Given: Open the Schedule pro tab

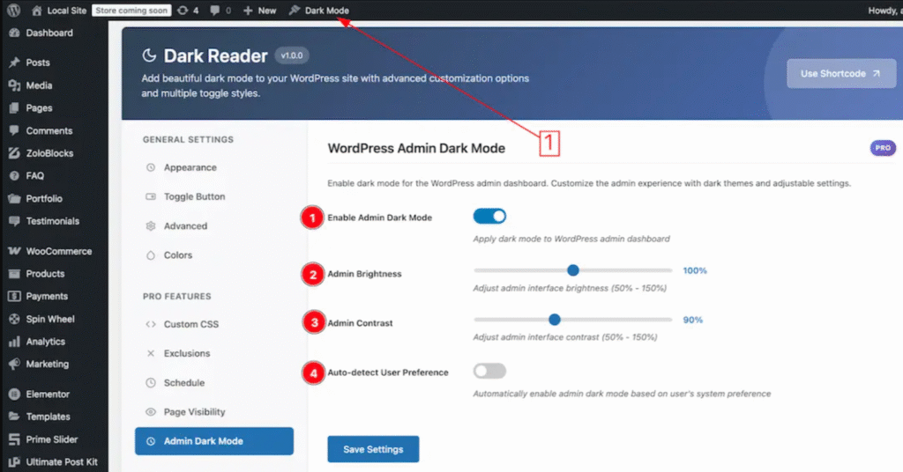Looking at the screenshot, I should point(214,383).
